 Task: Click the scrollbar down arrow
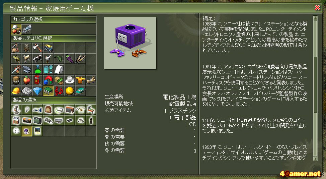(x=315, y=159)
